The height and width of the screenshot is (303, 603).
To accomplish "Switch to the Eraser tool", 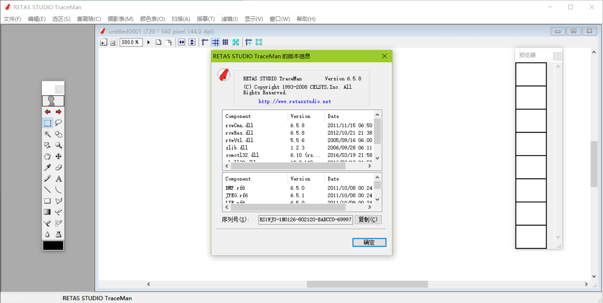I will tap(59, 168).
